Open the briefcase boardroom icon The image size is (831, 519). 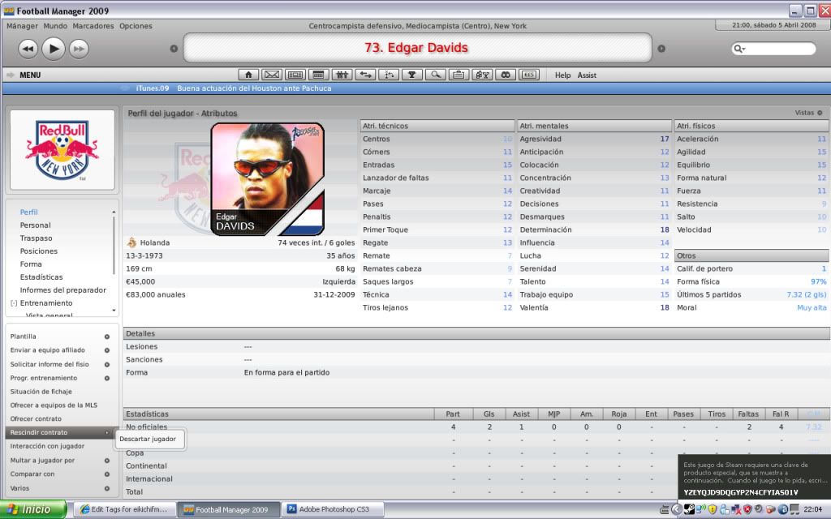coord(459,75)
